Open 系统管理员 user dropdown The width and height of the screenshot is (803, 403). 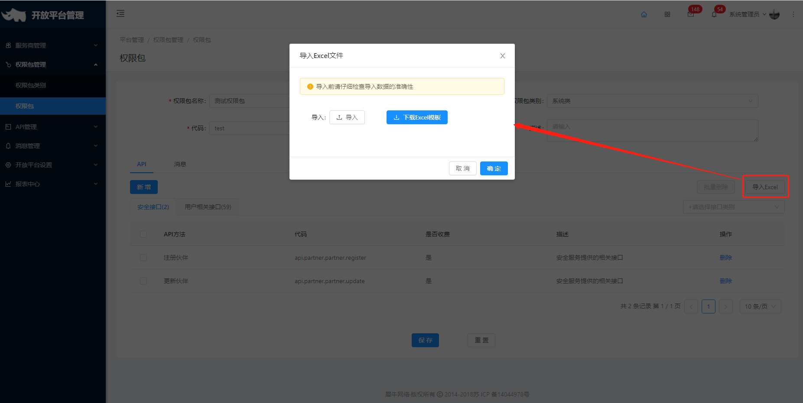tap(747, 14)
